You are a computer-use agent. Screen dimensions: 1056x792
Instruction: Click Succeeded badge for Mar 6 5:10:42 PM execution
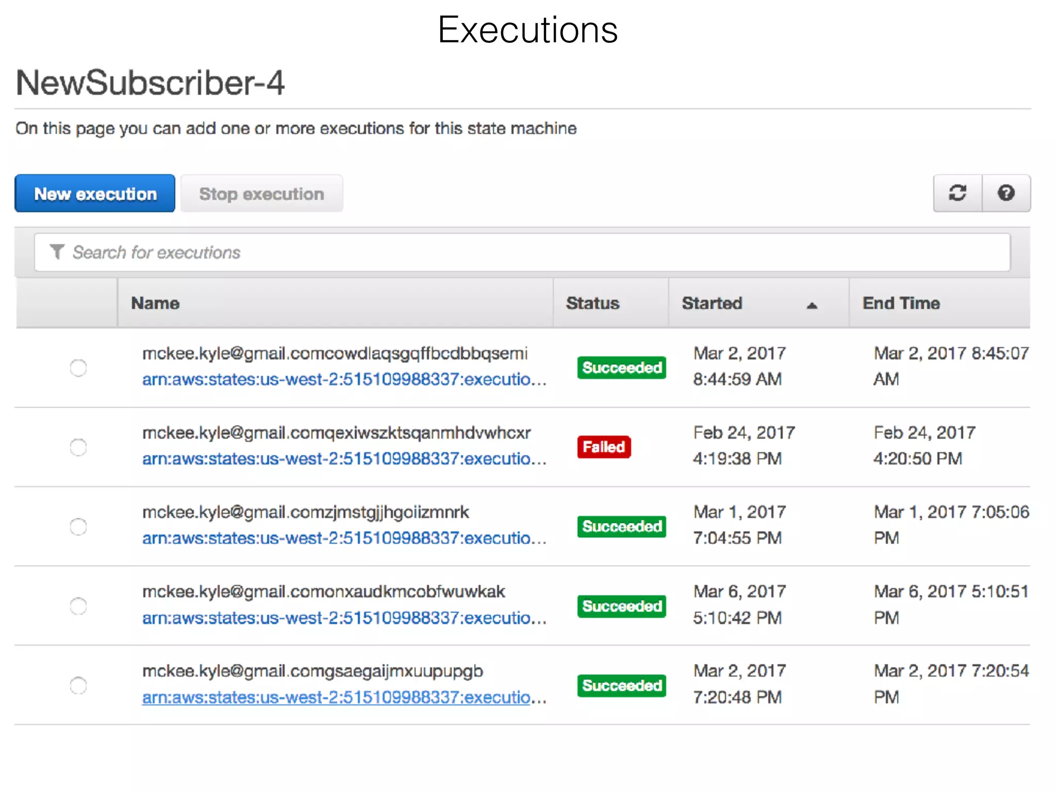pos(622,606)
